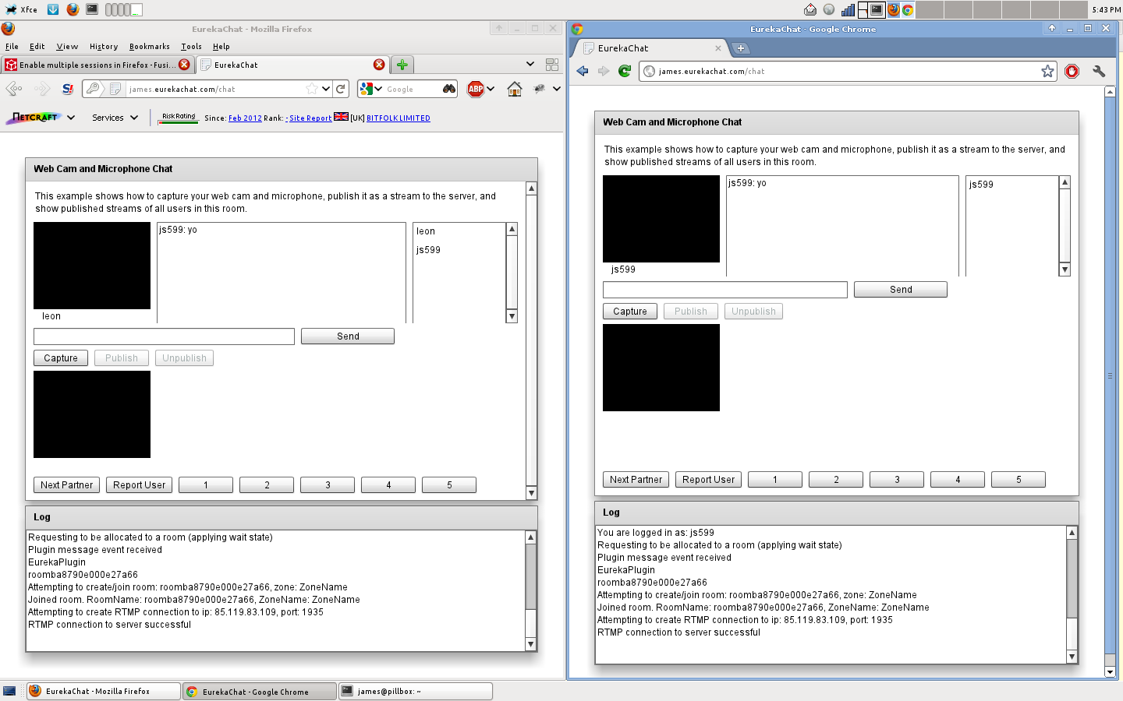This screenshot has height=701, width=1123.
Task: Click Chrome's green reload button
Action: [625, 71]
